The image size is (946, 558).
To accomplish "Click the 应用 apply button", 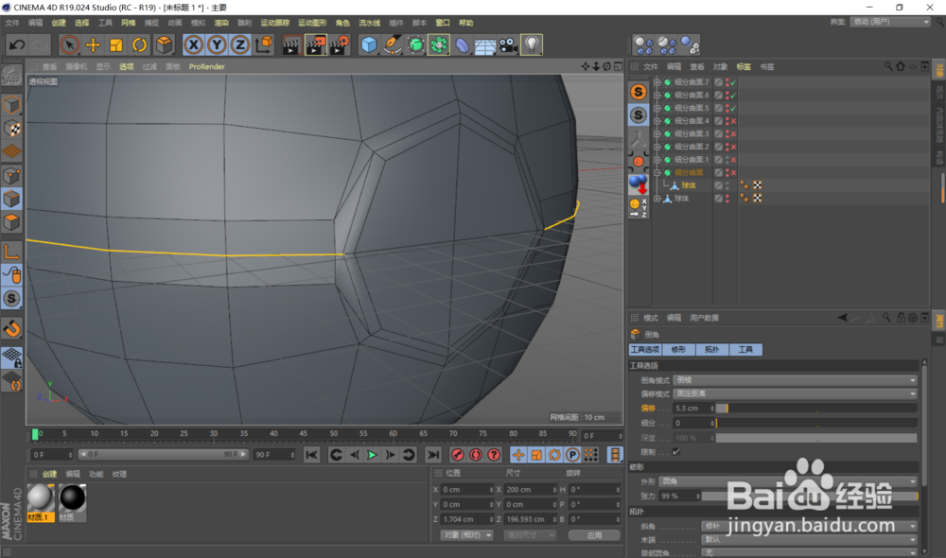I will tap(594, 535).
